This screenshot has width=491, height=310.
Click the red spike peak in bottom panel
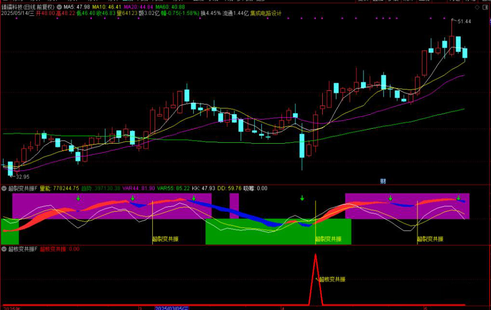tap(315, 255)
